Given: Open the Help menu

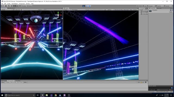Looking at the screenshot, I should (x=32, y=4).
